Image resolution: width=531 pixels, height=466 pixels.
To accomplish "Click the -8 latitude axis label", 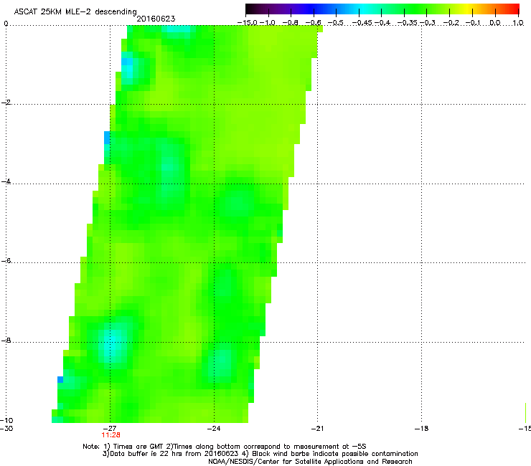I will click(6, 340).
